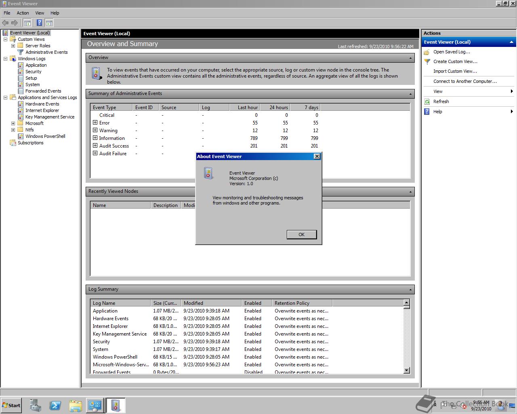Click the blue Help toolbar icon
The image size is (517, 414).
click(x=39, y=23)
